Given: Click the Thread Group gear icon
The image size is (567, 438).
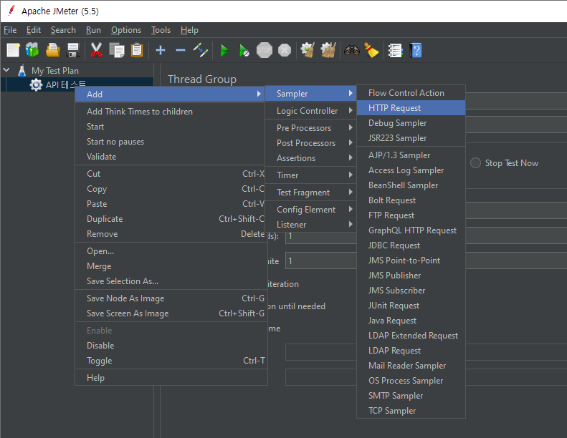Looking at the screenshot, I should (36, 85).
